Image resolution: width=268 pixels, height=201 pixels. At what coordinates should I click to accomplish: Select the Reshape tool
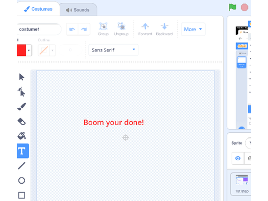point(22,92)
